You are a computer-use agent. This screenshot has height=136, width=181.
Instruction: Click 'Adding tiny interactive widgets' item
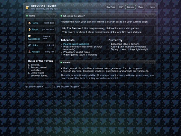pyautogui.click(x=128, y=47)
